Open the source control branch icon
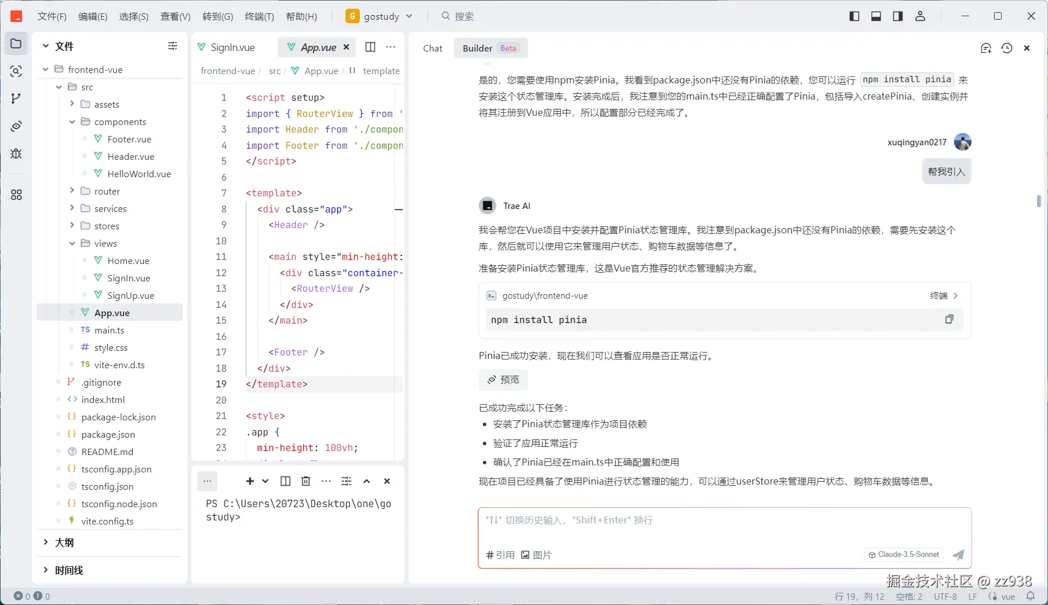The width and height of the screenshot is (1048, 605). point(16,98)
